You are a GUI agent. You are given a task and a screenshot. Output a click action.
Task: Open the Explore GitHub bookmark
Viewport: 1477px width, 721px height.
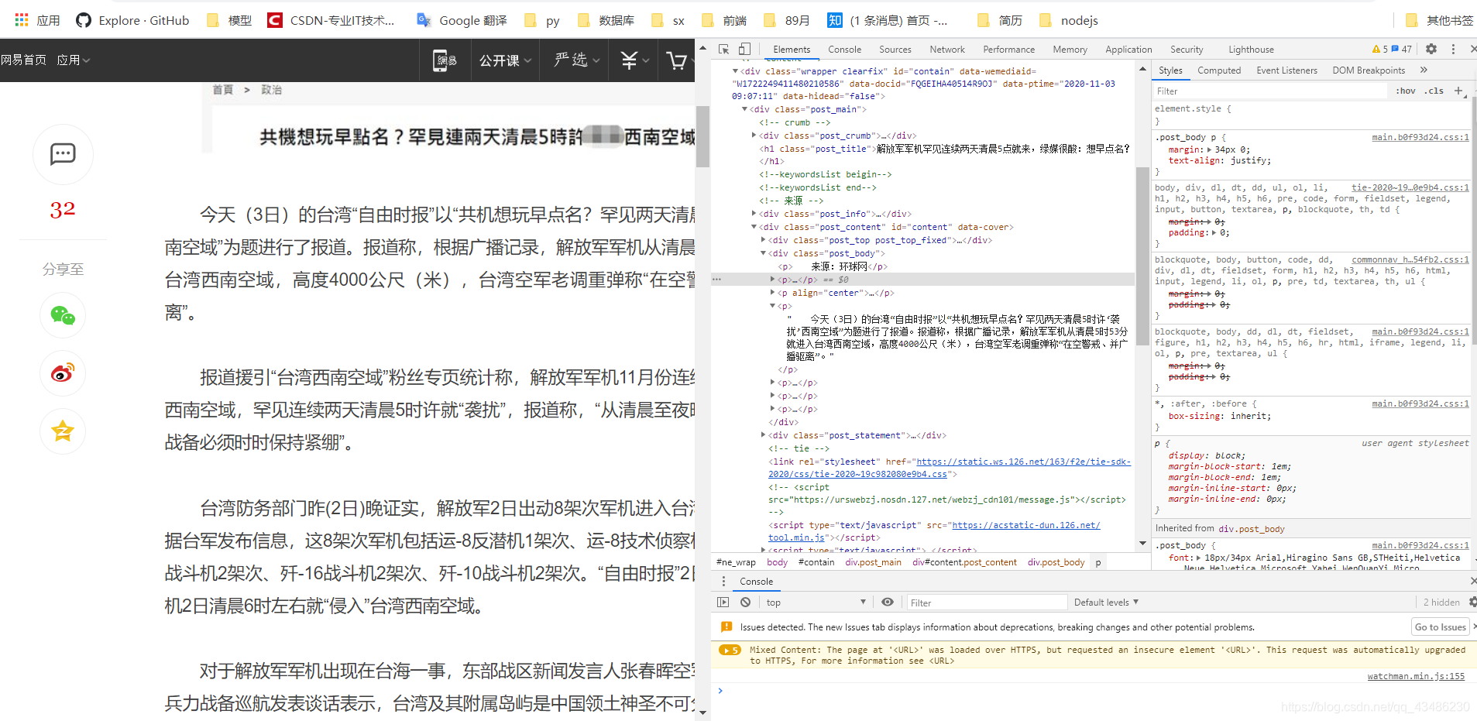[x=132, y=20]
